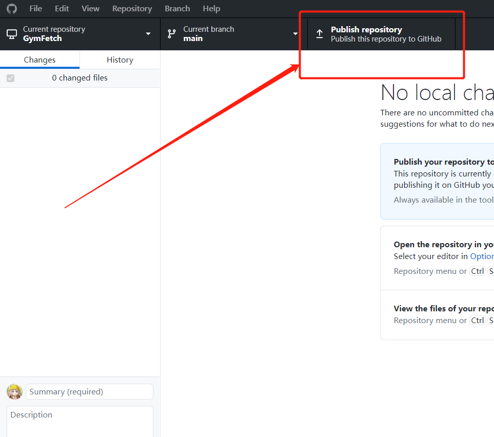Expand the Current repository dropdown arrow

[148, 34]
